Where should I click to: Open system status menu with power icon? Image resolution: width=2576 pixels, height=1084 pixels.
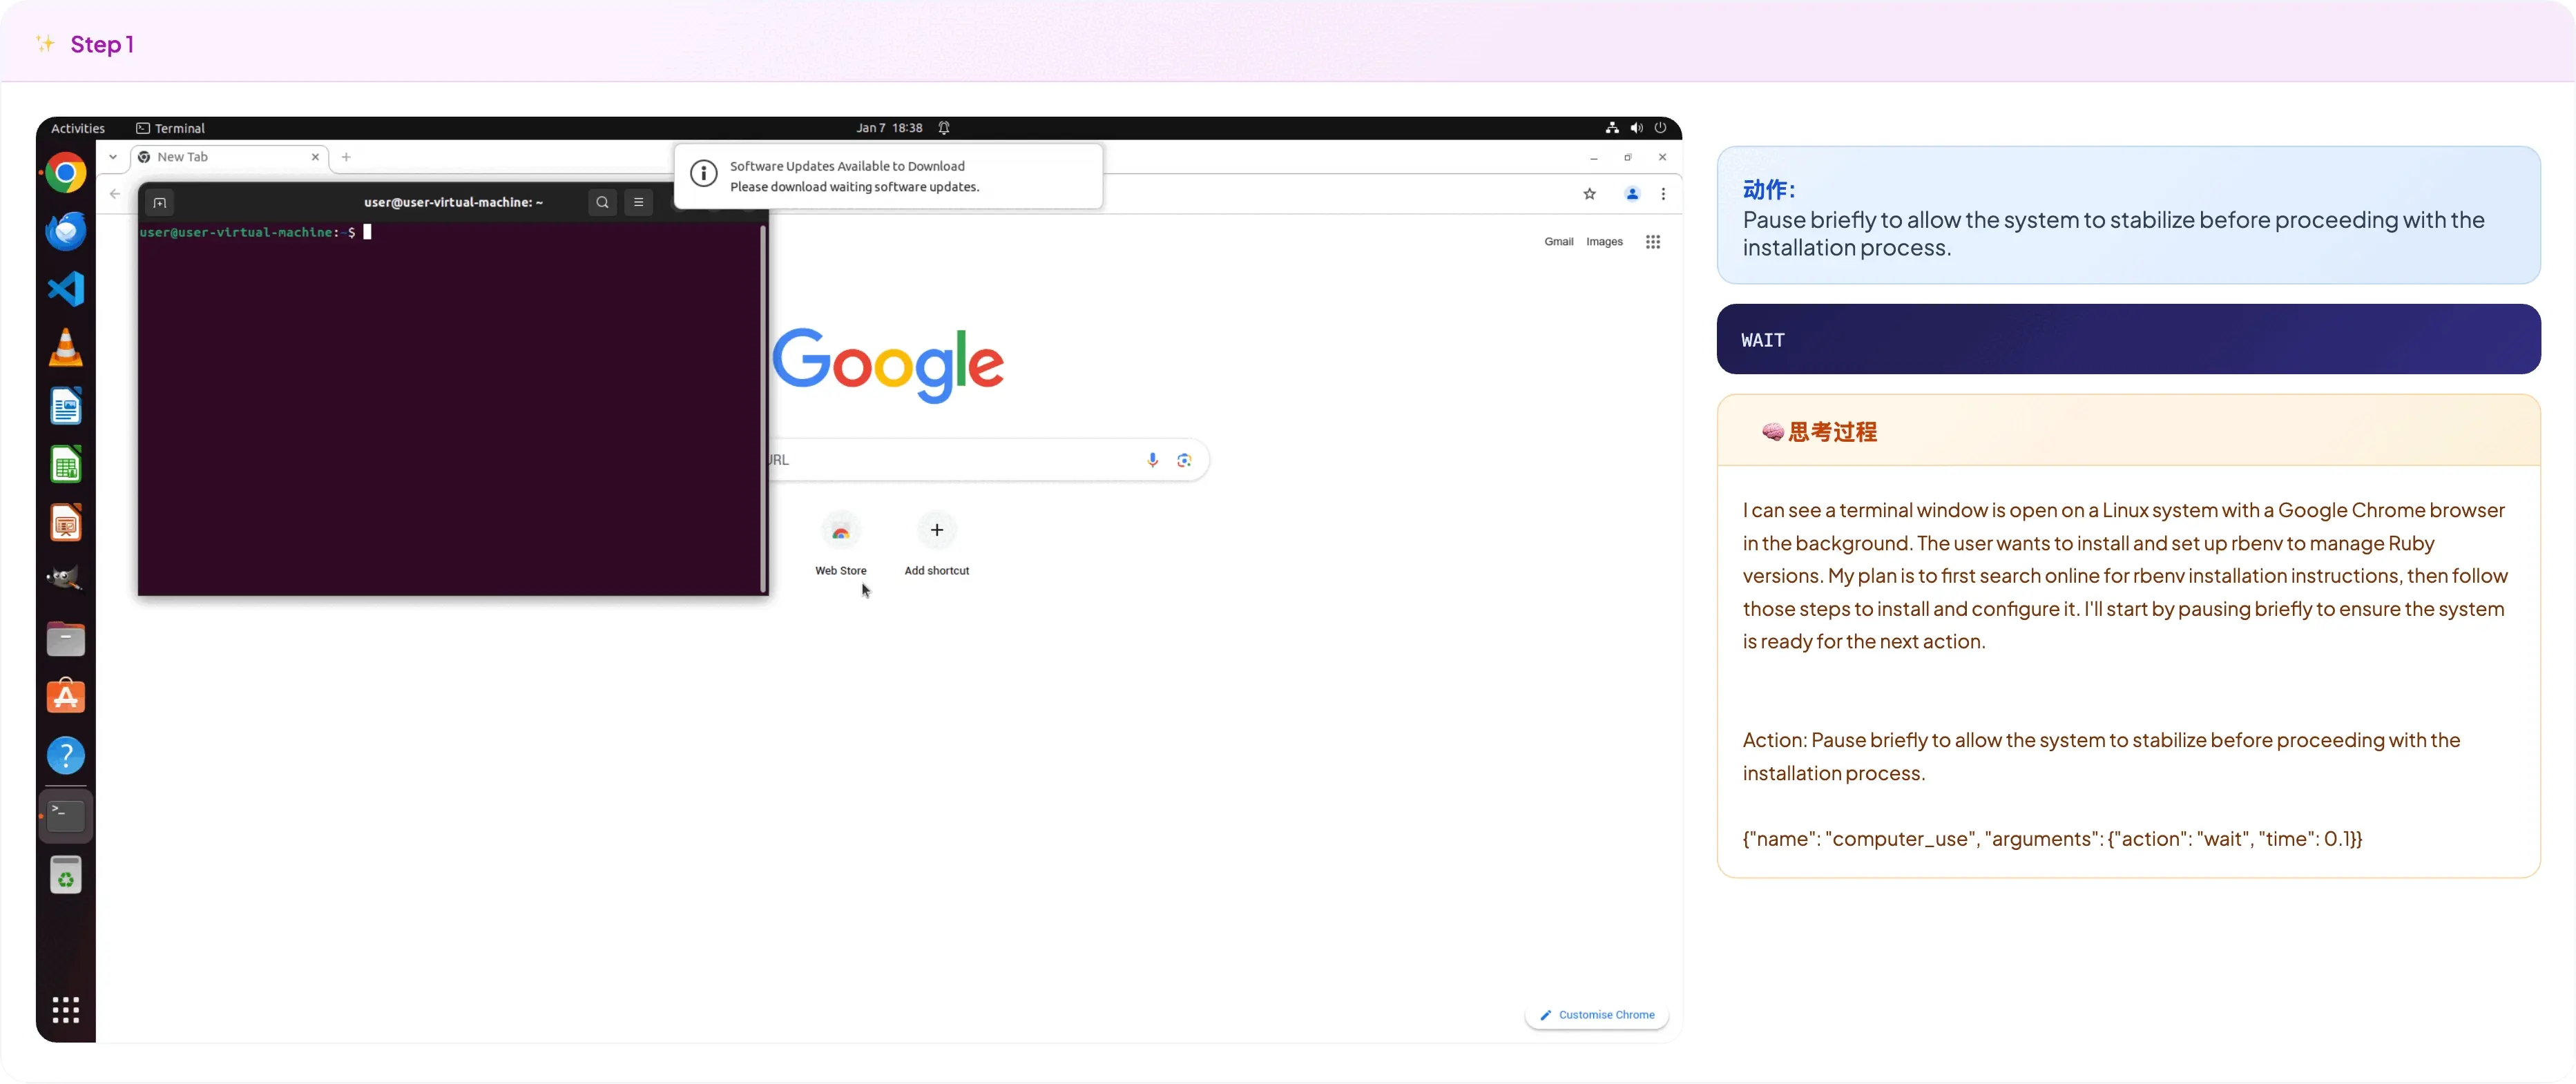click(1660, 128)
